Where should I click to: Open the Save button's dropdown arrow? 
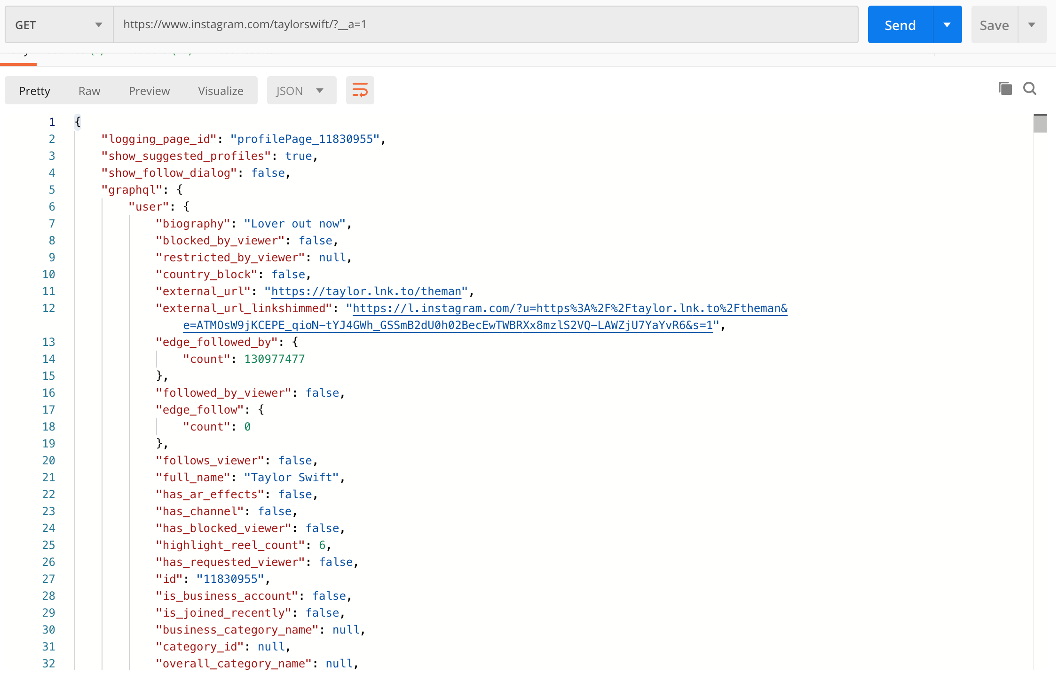pos(1033,24)
